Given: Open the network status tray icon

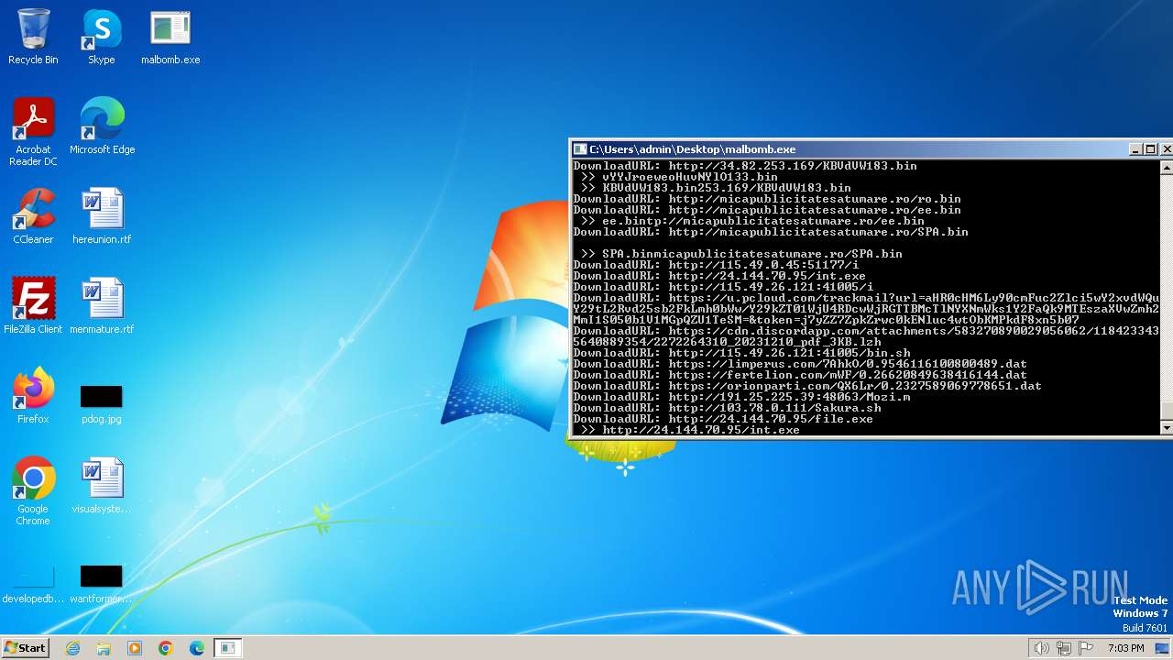Looking at the screenshot, I should [x=1064, y=648].
